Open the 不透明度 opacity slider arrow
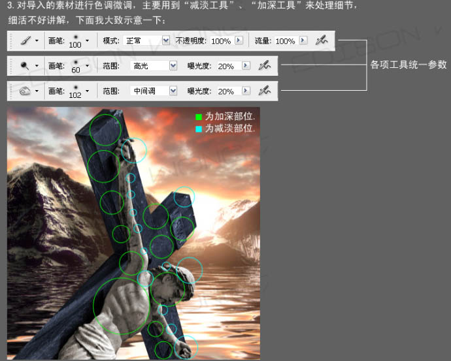The image size is (451, 361). tap(239, 40)
